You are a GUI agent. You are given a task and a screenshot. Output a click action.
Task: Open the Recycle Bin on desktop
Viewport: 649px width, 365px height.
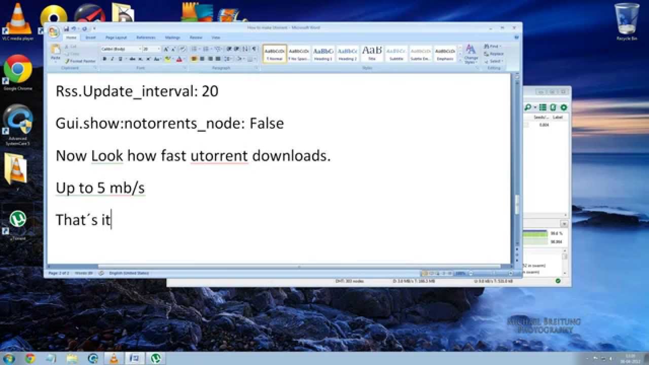click(627, 22)
